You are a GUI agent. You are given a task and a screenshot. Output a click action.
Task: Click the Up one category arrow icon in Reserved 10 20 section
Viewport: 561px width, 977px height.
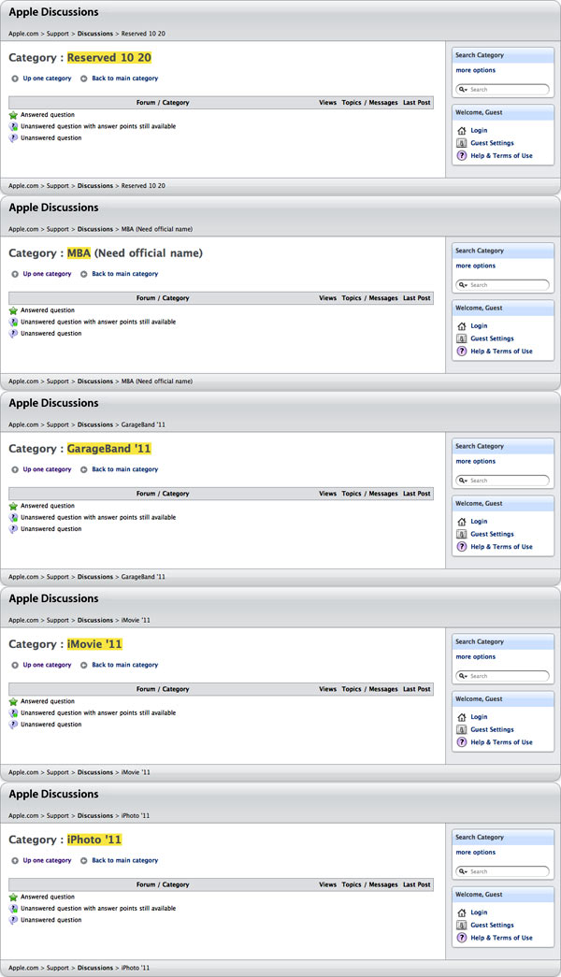tap(15, 79)
